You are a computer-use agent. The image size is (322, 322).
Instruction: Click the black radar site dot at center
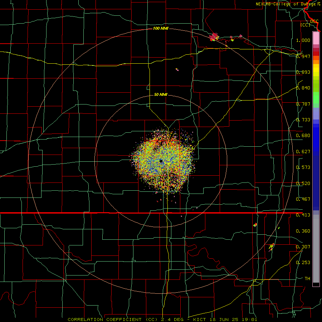coord(161,161)
